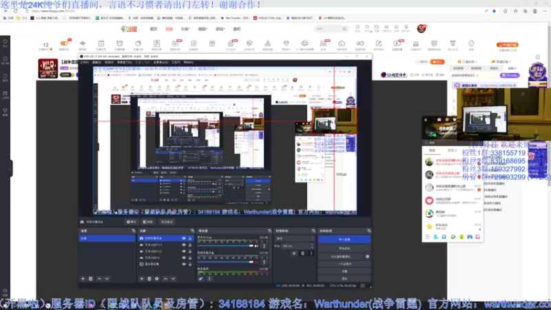Switch the orange toggle in streamer toolbar

(64, 43)
